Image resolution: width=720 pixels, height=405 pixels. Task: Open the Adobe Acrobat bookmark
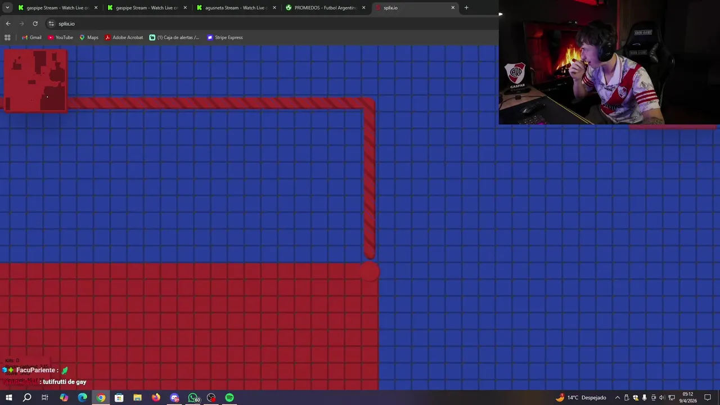click(124, 38)
